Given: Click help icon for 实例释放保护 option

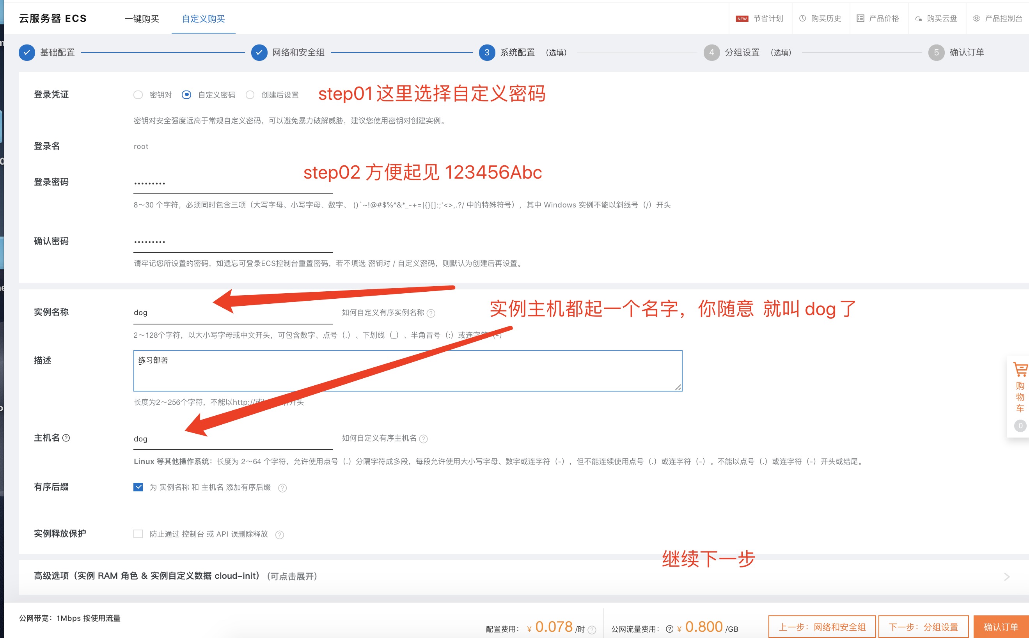Looking at the screenshot, I should click(279, 535).
